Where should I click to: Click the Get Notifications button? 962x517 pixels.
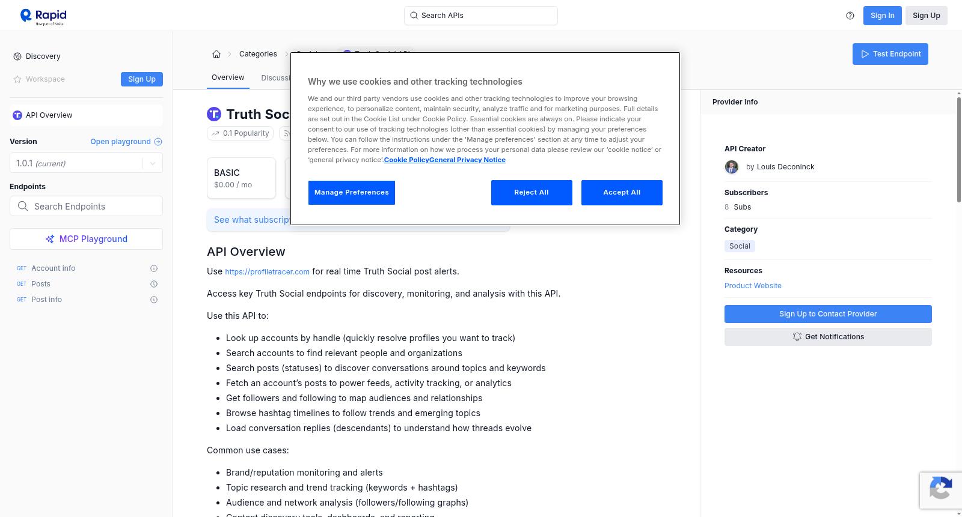tap(828, 337)
